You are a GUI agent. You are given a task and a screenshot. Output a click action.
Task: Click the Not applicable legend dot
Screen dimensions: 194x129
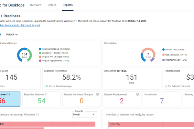[x=163, y=55]
